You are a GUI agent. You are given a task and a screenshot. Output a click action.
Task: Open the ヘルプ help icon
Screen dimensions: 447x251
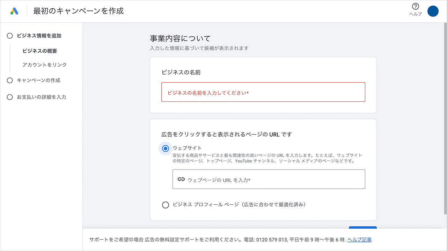415,6
